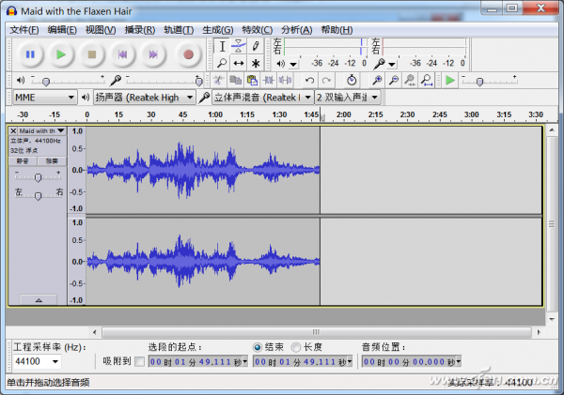
Task: Click the Paste clipboard icon
Action: 252,80
